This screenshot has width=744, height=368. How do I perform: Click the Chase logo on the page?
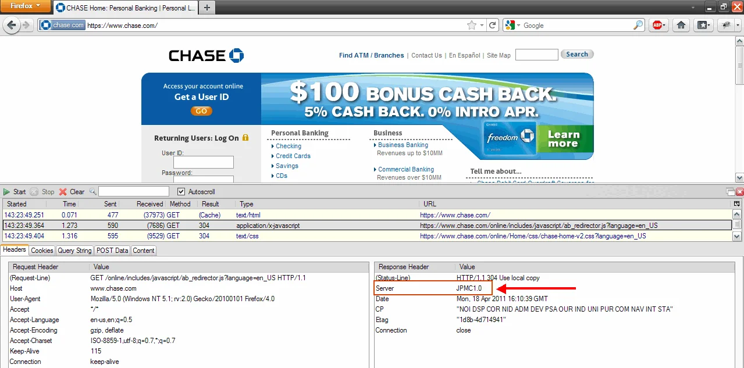206,55
